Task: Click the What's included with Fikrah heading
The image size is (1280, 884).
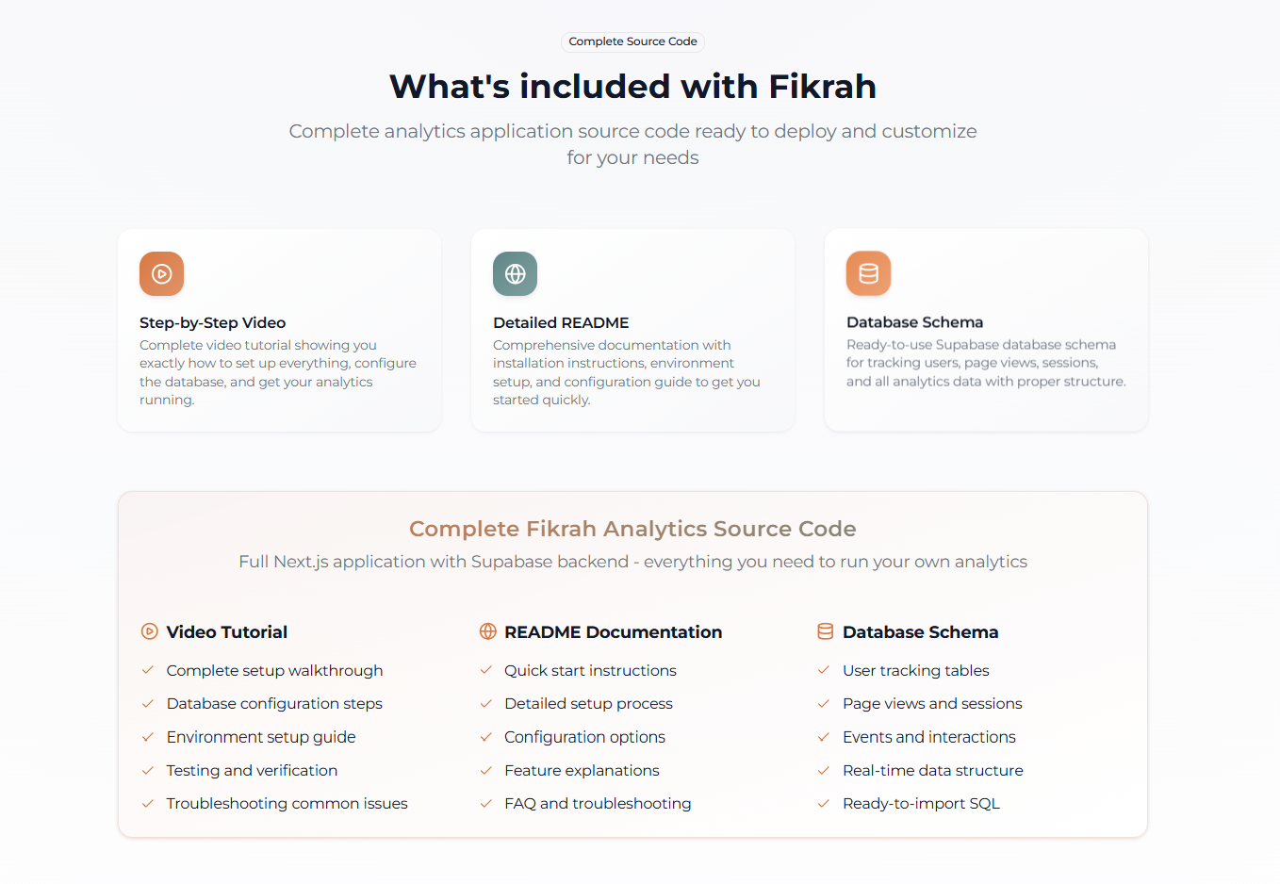Action: pyautogui.click(x=632, y=87)
